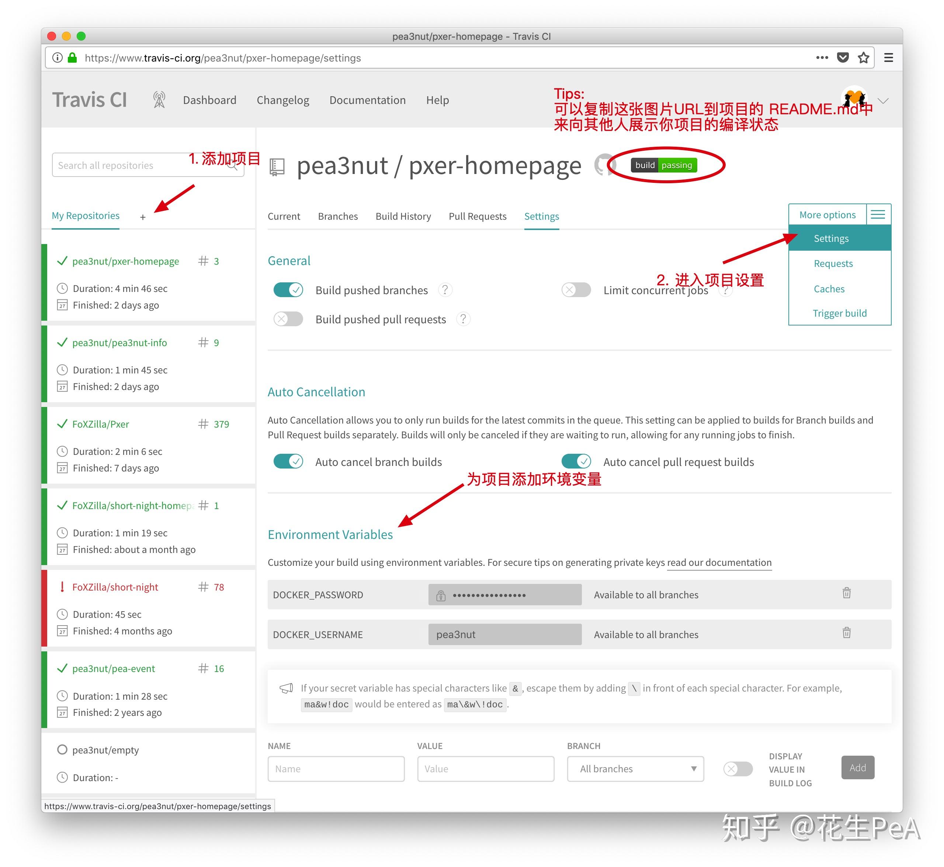Choose Settings in More options menu
Viewport: 944px width, 867px height.
click(839, 238)
